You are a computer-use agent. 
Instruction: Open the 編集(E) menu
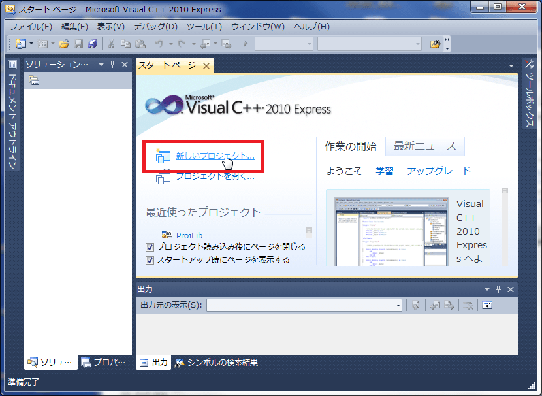[x=74, y=27]
